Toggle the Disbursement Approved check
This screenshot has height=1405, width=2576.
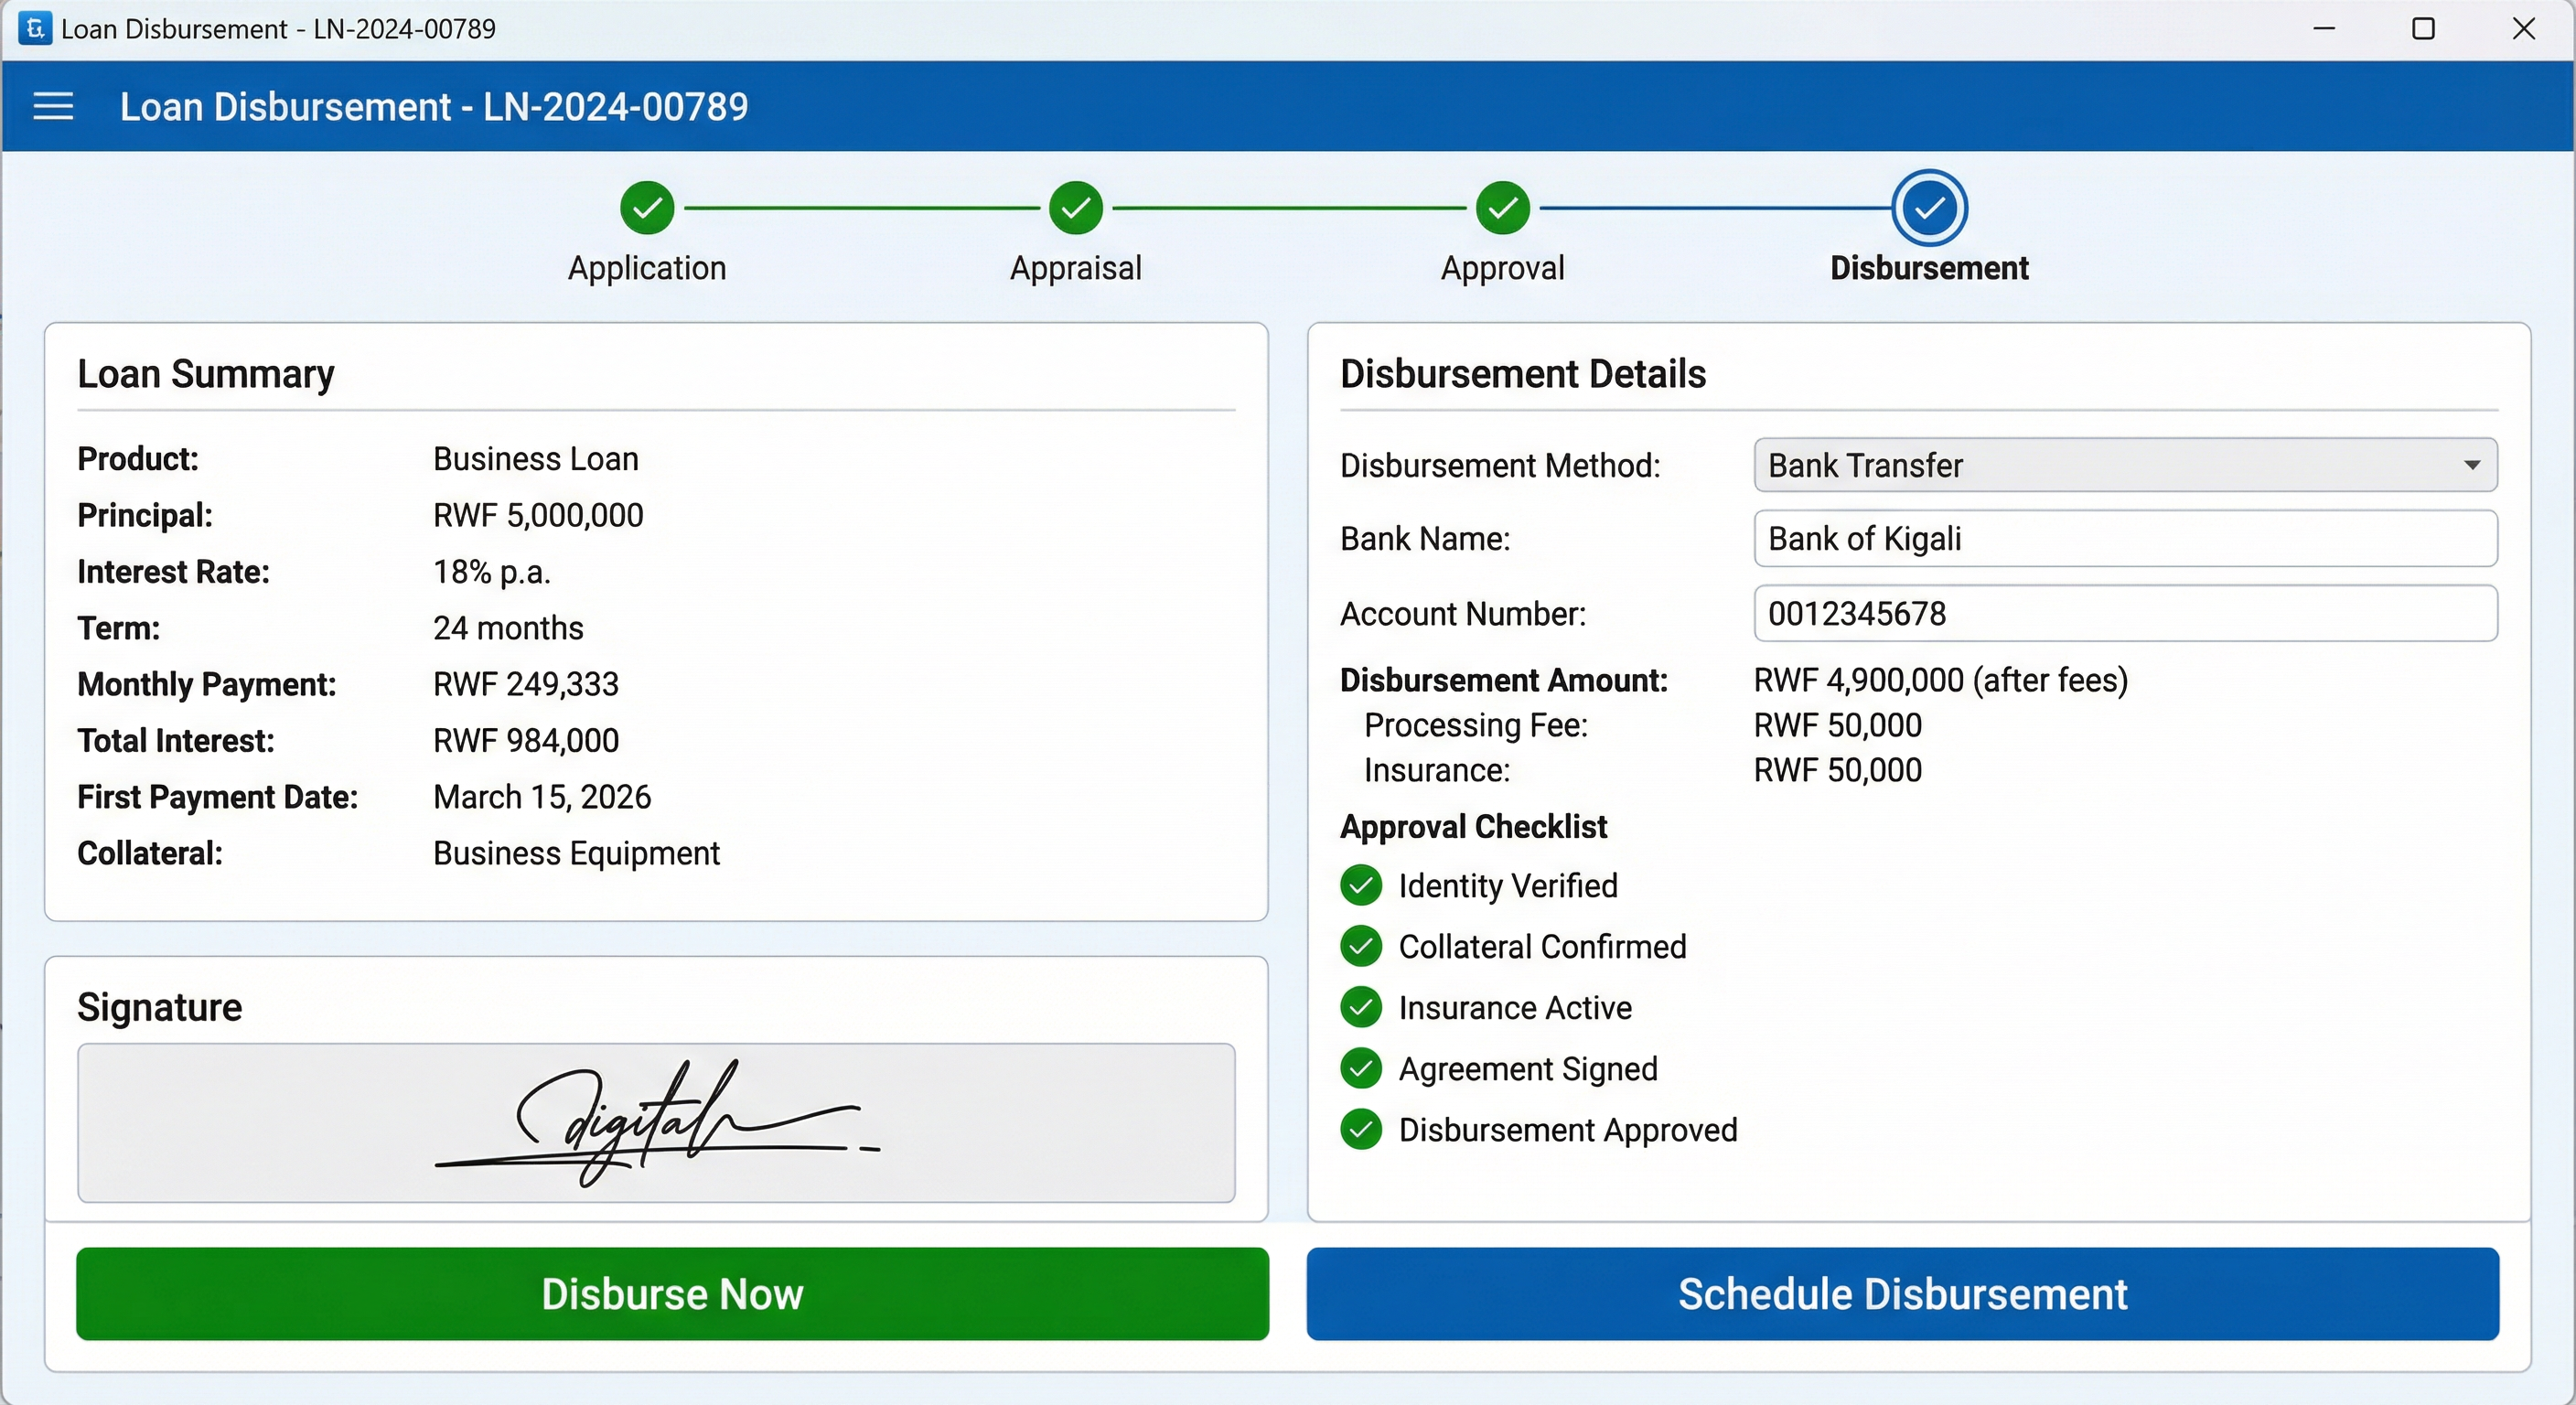pyautogui.click(x=1361, y=1130)
